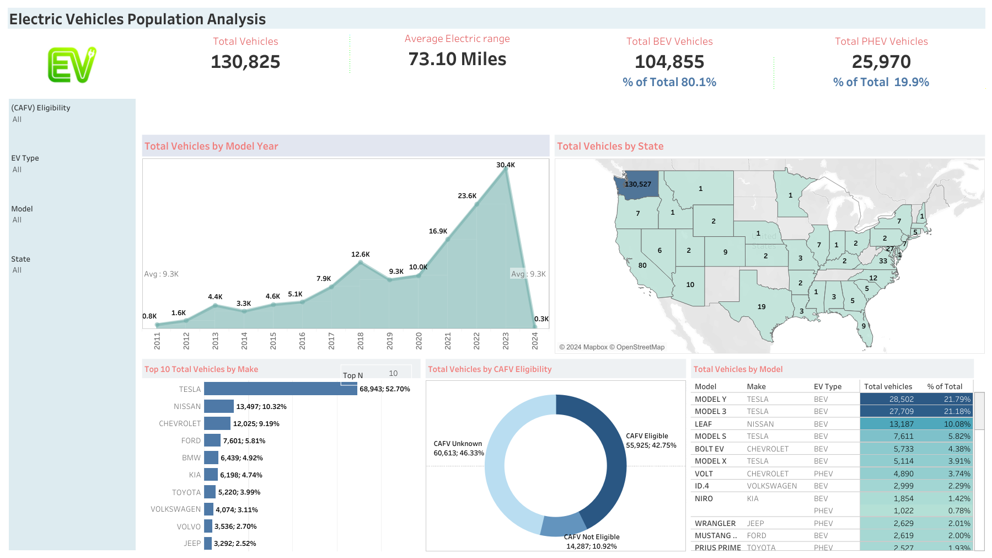Screen dimensions: 992x558
Task: Click the 13,187 total vehicles cell
Action: click(888, 424)
